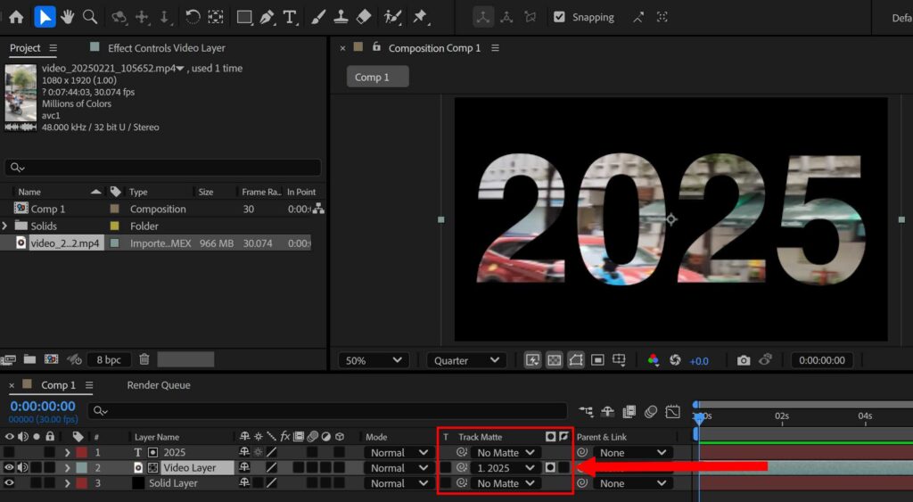
Task: Open the Graph Editor icon in timeline
Action: pos(672,412)
